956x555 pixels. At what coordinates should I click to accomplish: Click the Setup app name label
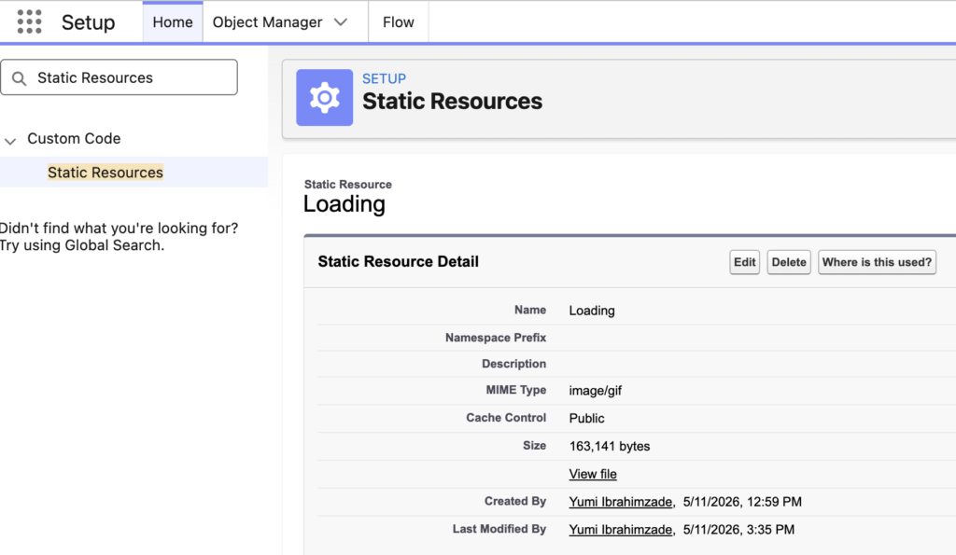tap(89, 22)
